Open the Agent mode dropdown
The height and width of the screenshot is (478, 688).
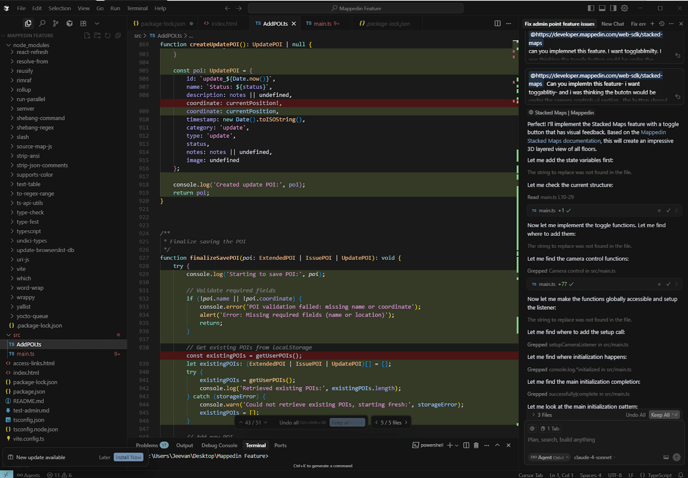point(550,457)
